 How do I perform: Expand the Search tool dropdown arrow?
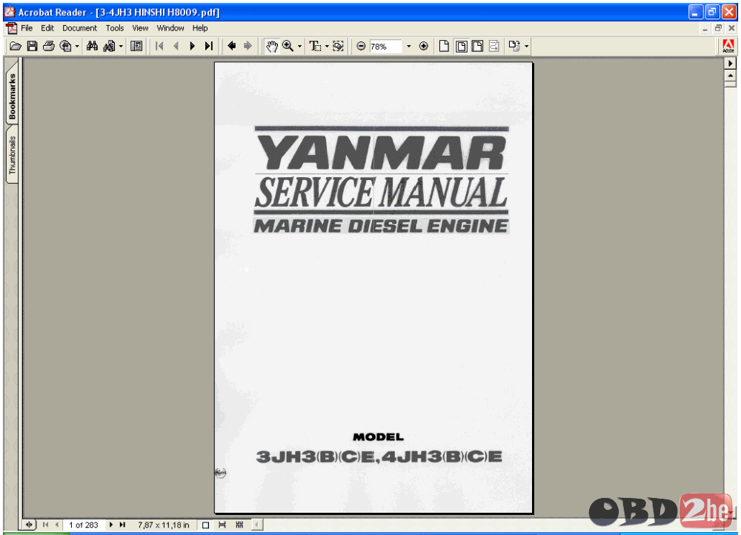tap(121, 47)
